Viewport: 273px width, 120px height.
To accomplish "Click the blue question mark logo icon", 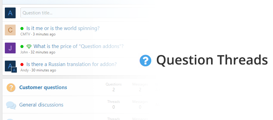I will point(146,61).
